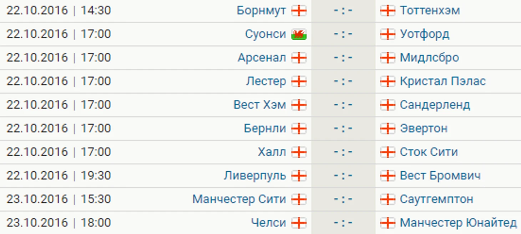
Task: Open the Вест Бромвич team link
Action: [440, 176]
